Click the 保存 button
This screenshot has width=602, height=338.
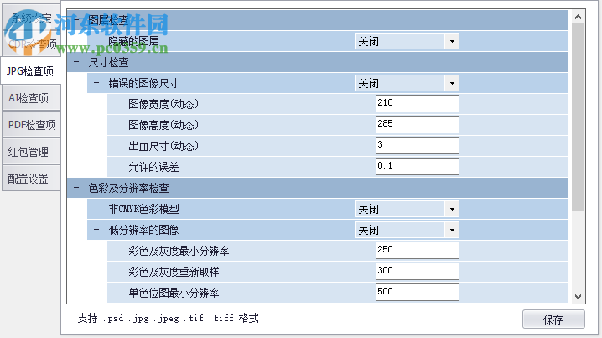click(x=553, y=320)
